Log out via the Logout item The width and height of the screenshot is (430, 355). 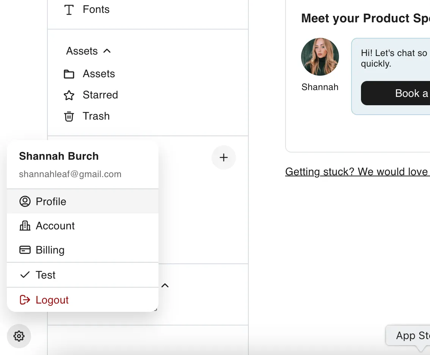tap(83, 300)
